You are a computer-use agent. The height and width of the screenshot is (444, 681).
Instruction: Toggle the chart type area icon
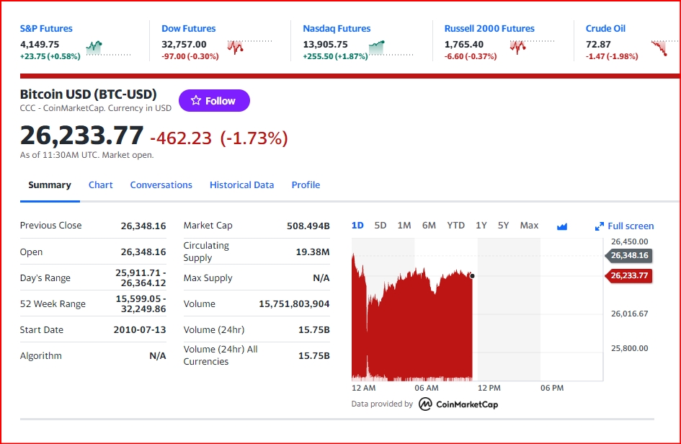click(x=562, y=226)
